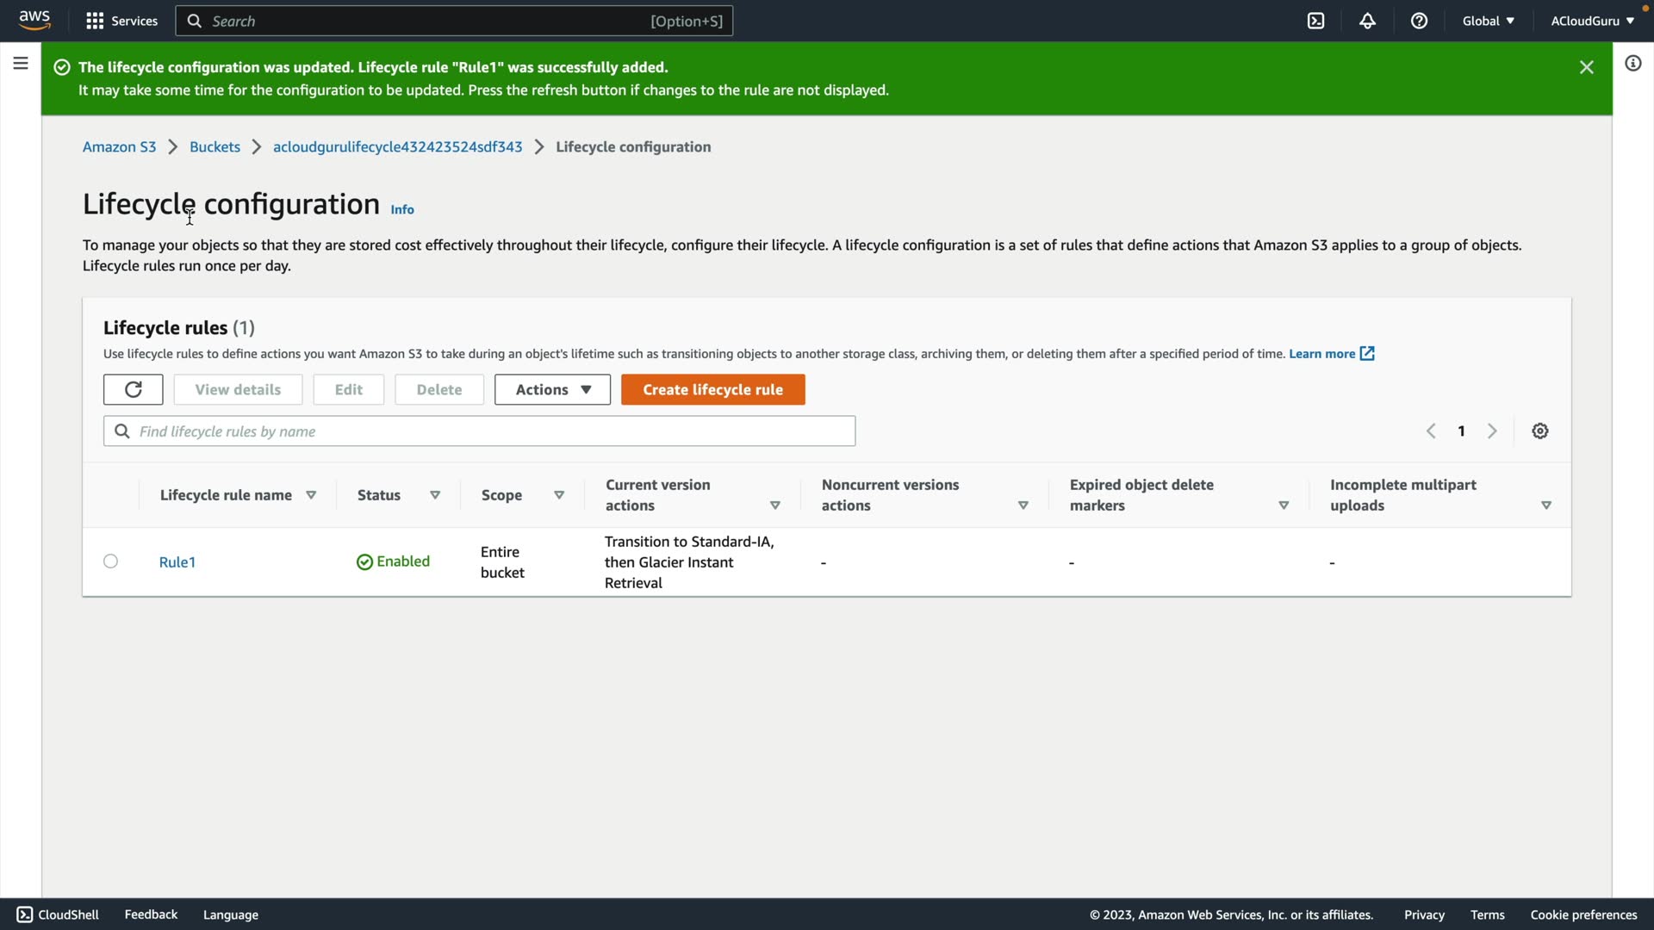Screen dimensions: 1654x930
Task: Open the notifications bell
Action: pyautogui.click(x=1367, y=21)
